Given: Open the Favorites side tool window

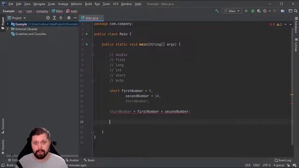Looking at the screenshot, I should [3, 147].
